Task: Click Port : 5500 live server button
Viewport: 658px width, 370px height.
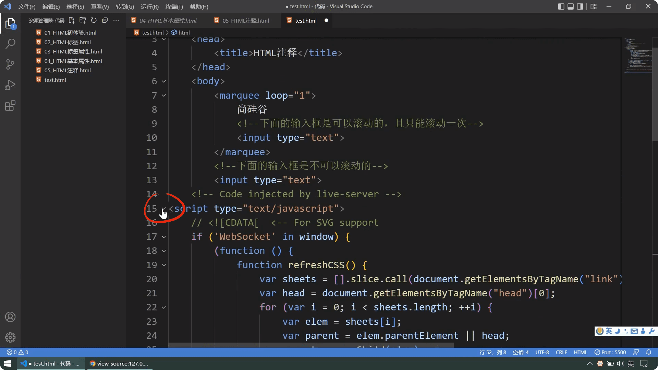Action: pyautogui.click(x=610, y=352)
